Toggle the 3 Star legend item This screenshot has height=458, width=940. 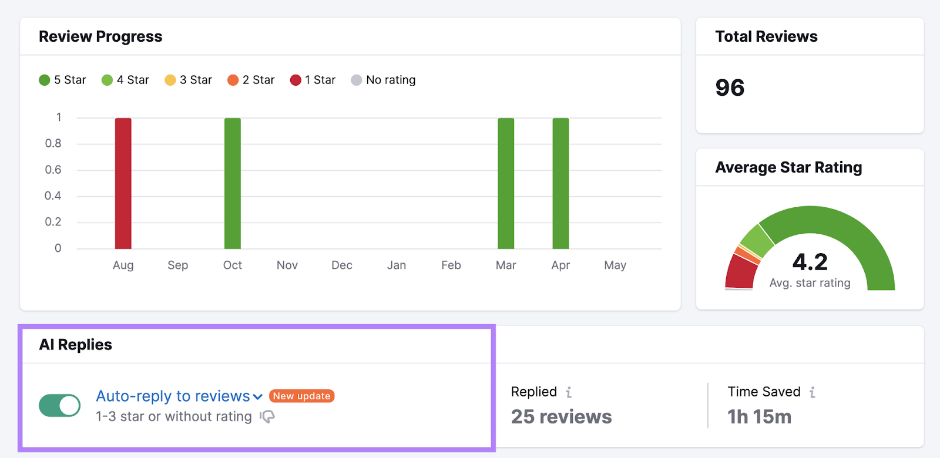188,80
